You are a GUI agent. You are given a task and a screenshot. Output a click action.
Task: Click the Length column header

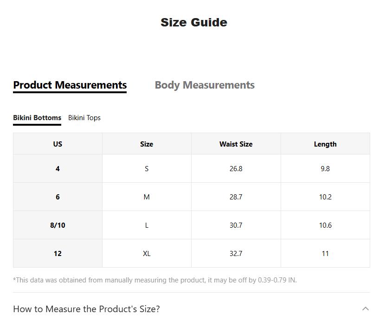point(325,144)
